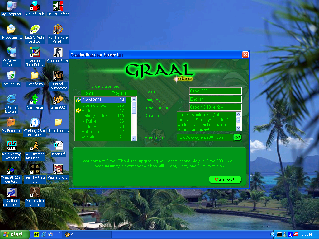Select the lichan.rtf document icon
This screenshot has height=239, width=319.
[x=58, y=148]
